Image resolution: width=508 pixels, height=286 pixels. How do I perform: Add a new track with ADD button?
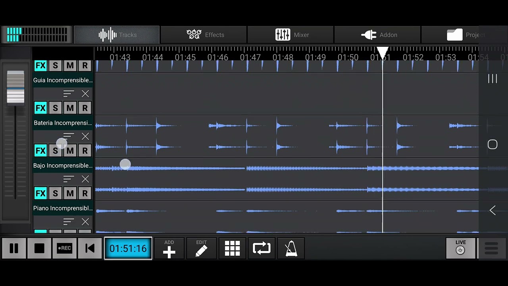[169, 249]
